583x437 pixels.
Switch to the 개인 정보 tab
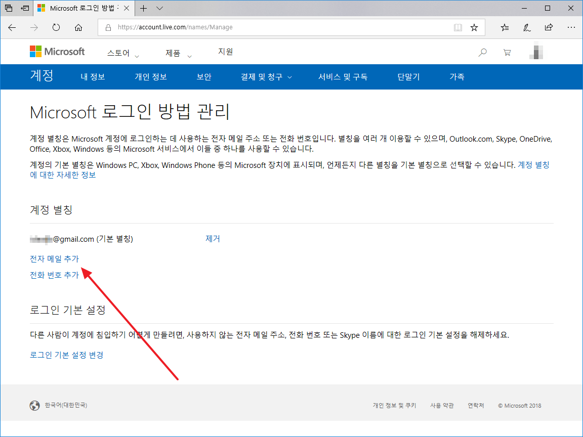click(151, 77)
